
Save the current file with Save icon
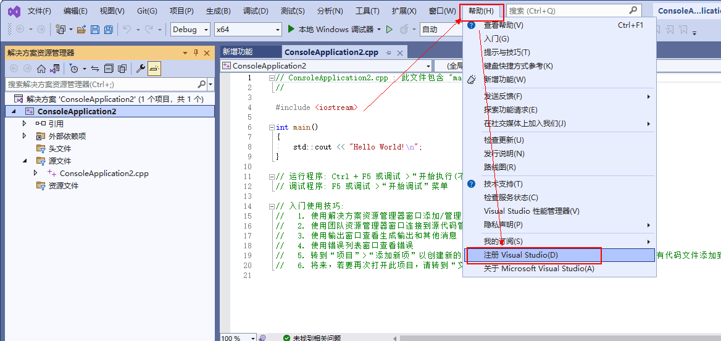(95, 30)
